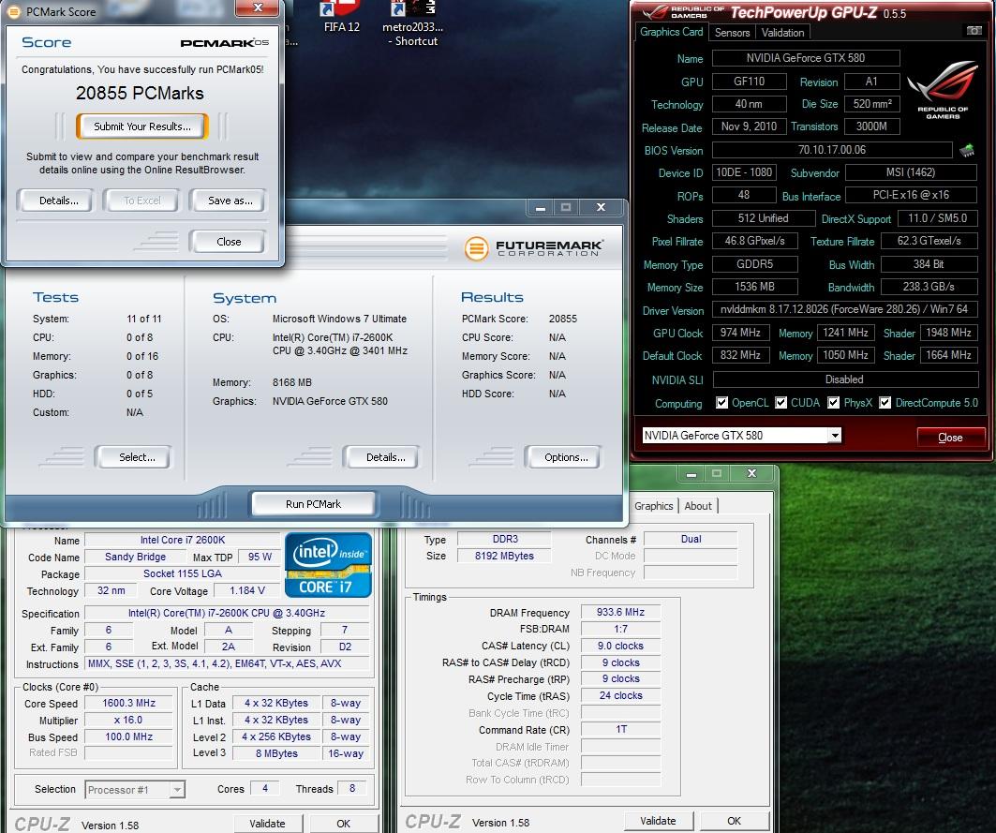The image size is (996, 833).
Task: Click the Command Rate value 1T
Action: (x=620, y=729)
